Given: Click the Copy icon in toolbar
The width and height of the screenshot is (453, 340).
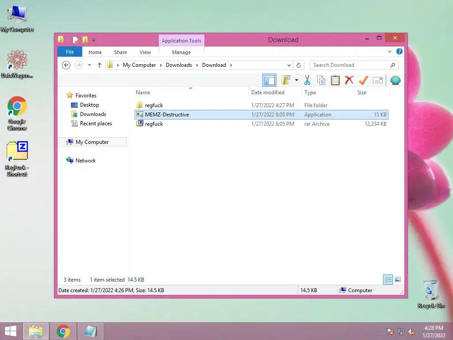Looking at the screenshot, I should pos(321,81).
